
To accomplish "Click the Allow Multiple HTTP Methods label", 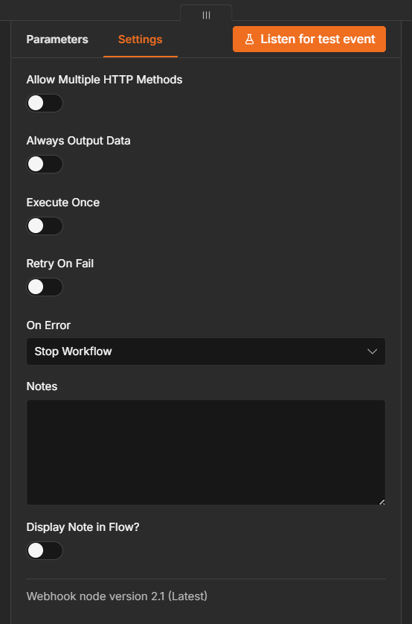I will coord(105,80).
